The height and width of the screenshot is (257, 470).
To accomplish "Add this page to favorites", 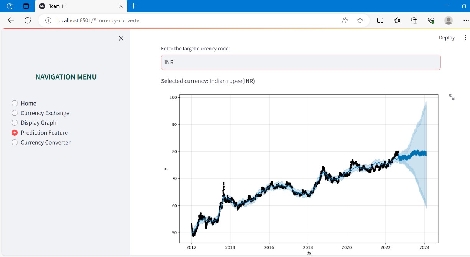I will coord(360,20).
